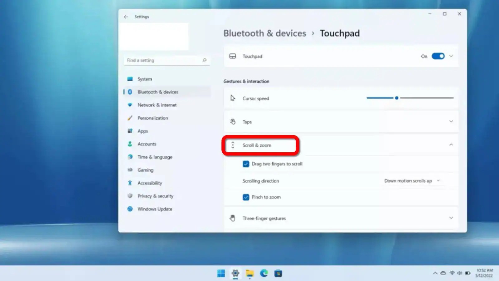Launch Microsoft Store from the taskbar

(278, 273)
